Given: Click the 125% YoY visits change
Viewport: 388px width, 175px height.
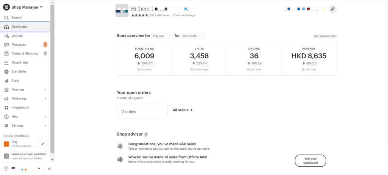Looking at the screenshot, I should tap(202, 63).
